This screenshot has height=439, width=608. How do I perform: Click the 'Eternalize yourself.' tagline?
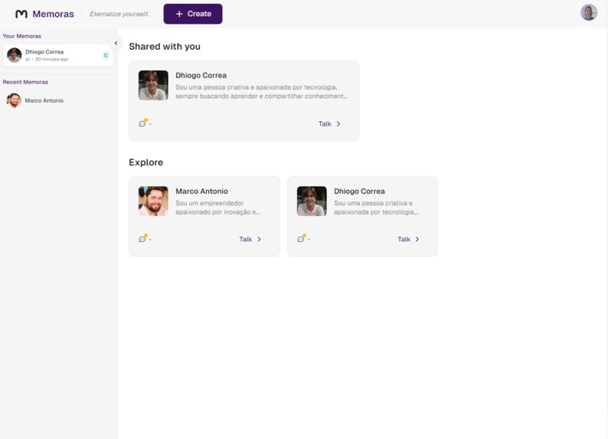coord(119,14)
